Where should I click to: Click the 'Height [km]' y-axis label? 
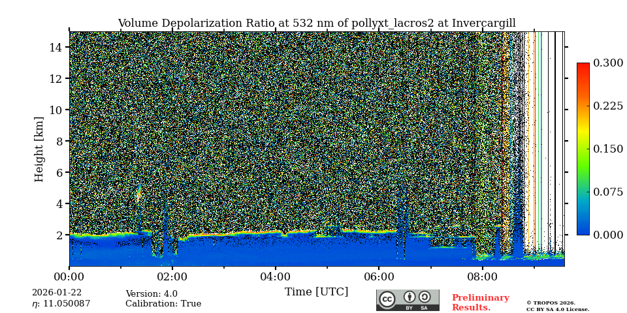pyautogui.click(x=39, y=149)
